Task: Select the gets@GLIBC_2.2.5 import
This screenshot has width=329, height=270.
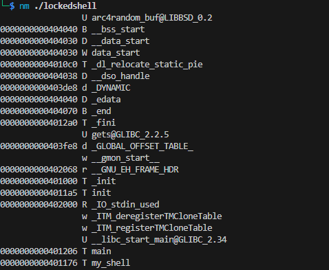Action: click(130, 135)
